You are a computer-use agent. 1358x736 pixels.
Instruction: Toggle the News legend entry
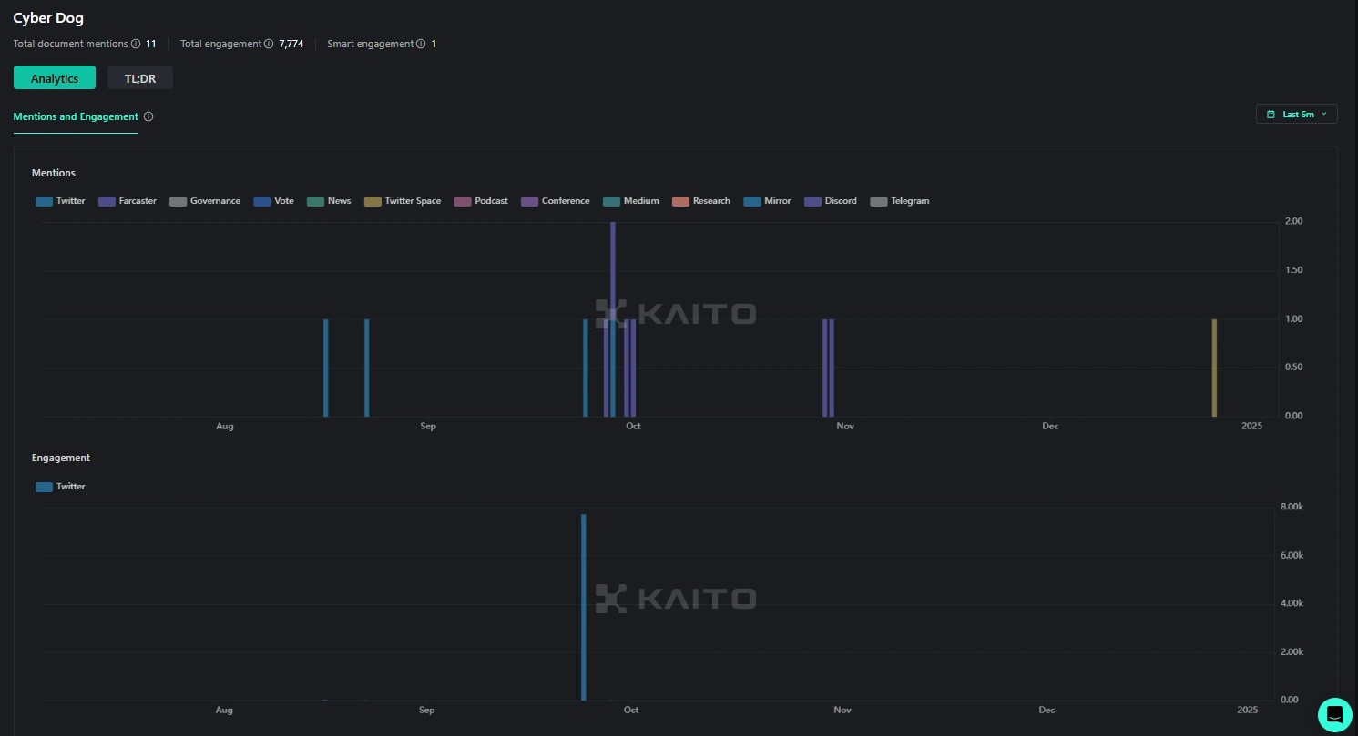coord(329,201)
